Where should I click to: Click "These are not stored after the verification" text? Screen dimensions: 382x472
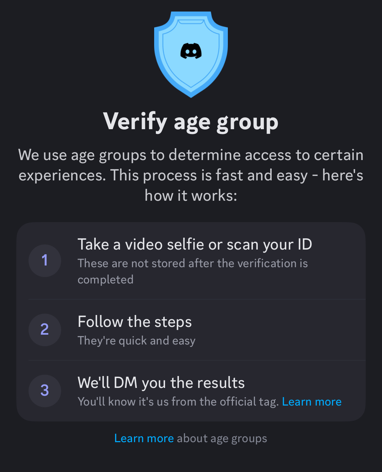pyautogui.click(x=193, y=263)
